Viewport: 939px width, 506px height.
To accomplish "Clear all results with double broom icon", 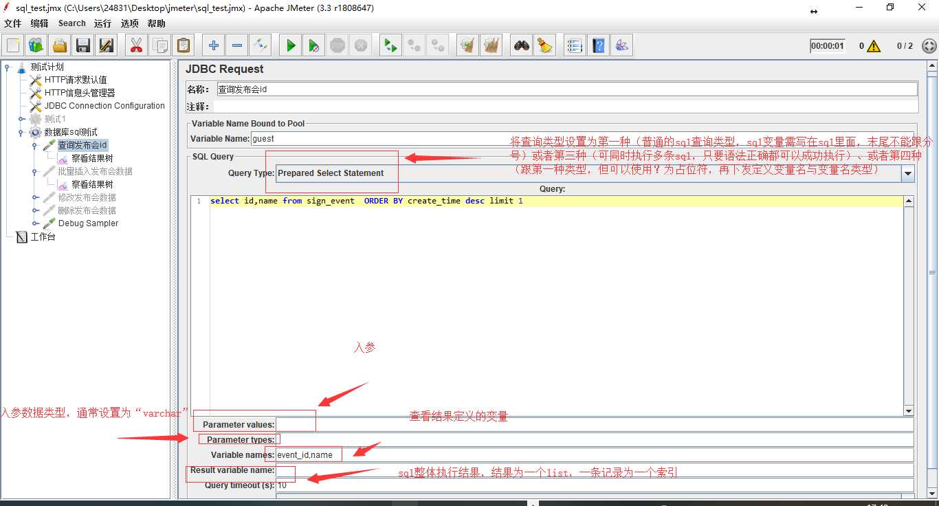I will click(491, 46).
